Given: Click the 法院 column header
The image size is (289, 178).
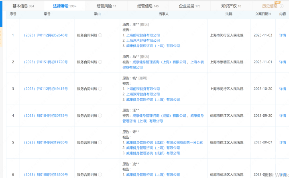Looking at the screenshot, I should (x=229, y=14).
